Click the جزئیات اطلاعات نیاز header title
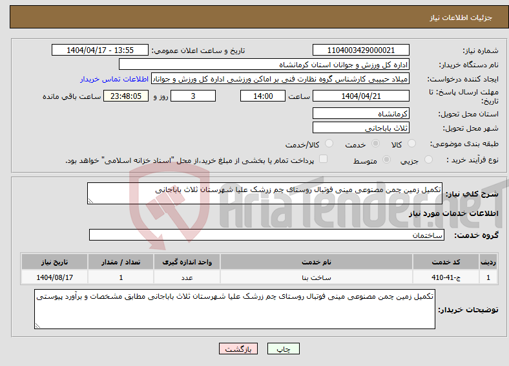The image size is (509, 366). 461,17
